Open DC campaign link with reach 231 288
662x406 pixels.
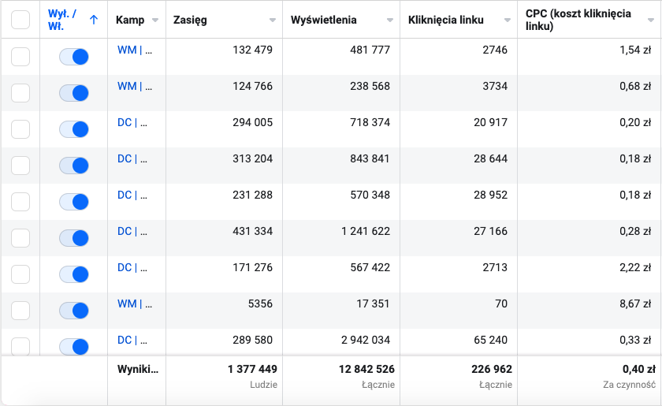(x=135, y=195)
